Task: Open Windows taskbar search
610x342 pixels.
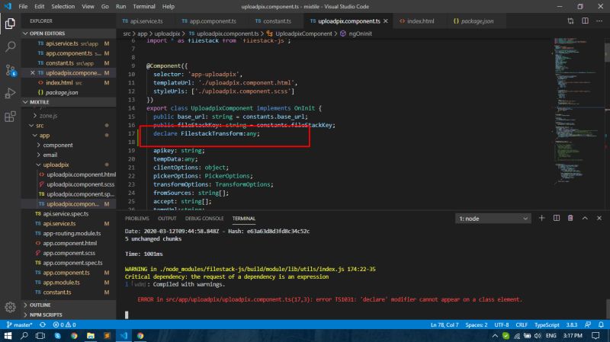Action: (x=24, y=335)
